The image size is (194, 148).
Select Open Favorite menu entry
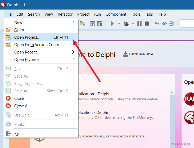(41, 60)
